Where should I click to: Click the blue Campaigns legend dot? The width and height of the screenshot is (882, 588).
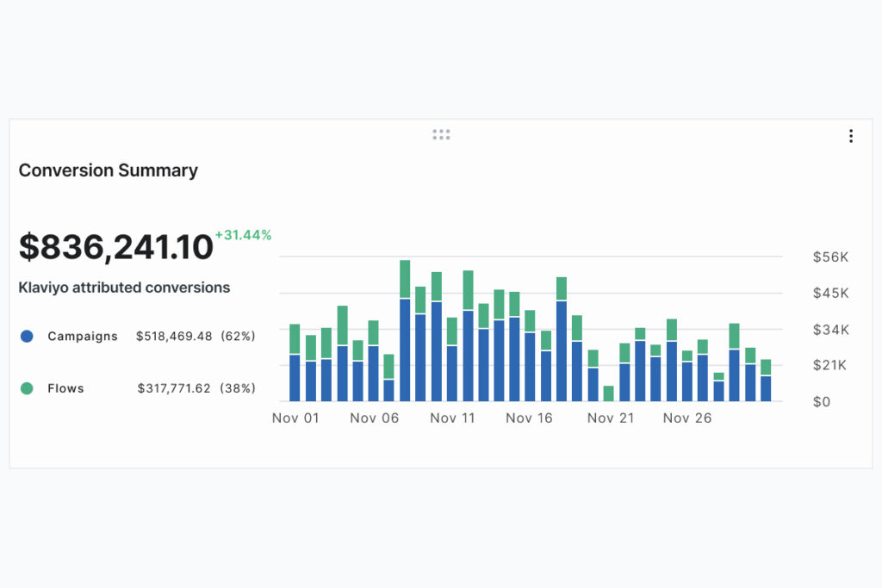[x=27, y=337]
